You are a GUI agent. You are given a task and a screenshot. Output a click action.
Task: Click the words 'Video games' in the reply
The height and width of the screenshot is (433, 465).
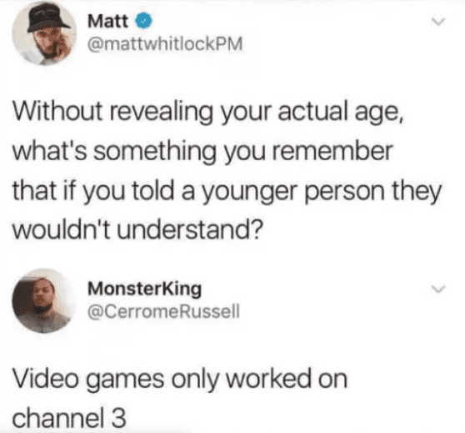pos(88,380)
